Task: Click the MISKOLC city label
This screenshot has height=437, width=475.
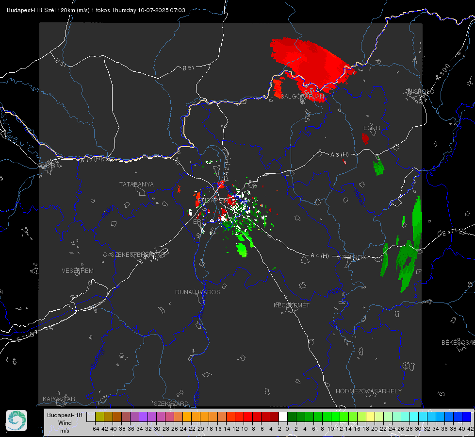Action: click(x=421, y=91)
